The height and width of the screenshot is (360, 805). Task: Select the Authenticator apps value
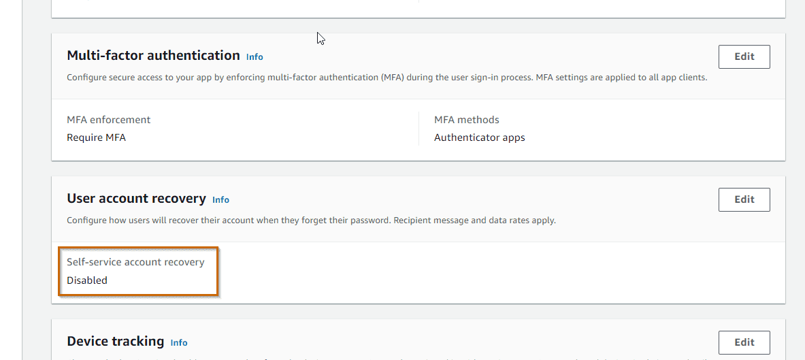(x=479, y=137)
